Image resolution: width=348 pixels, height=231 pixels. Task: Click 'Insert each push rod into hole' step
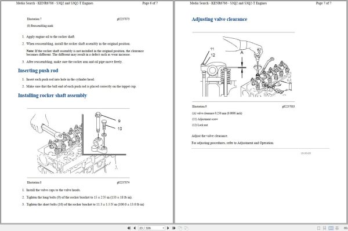point(60,79)
